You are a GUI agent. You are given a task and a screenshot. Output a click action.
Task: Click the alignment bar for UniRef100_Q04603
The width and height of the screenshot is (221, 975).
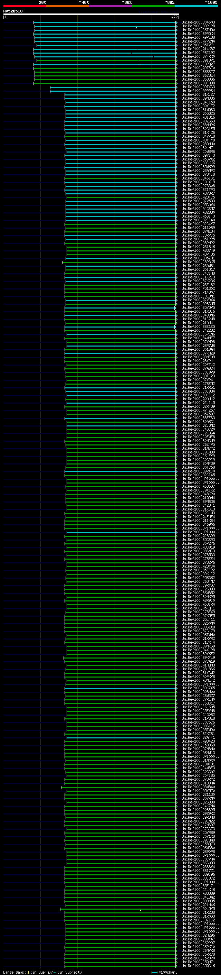105,23
